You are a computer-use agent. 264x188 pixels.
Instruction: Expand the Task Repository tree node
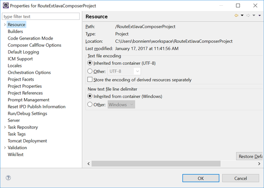click(x=5, y=127)
